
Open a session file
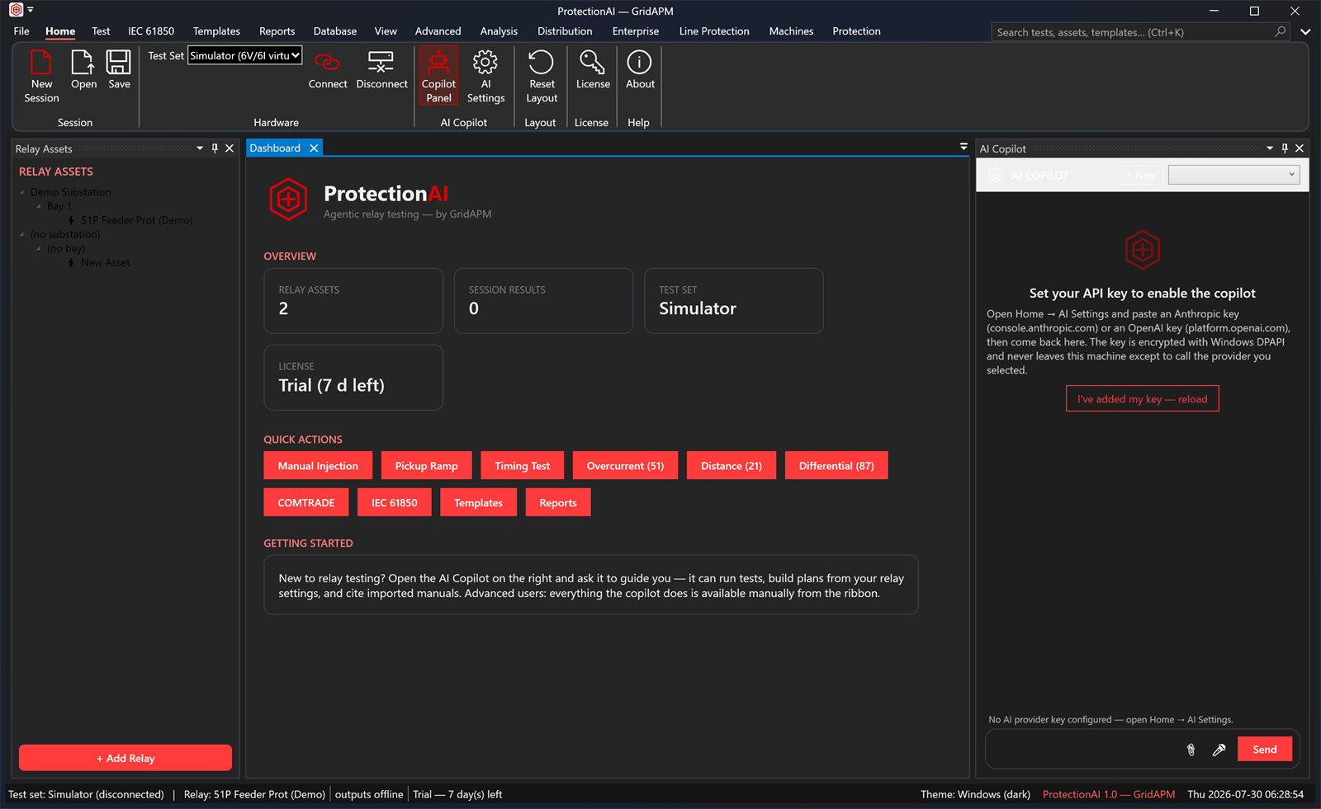tap(83, 70)
